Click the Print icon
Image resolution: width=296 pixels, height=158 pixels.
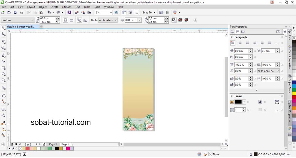coord(21,13)
